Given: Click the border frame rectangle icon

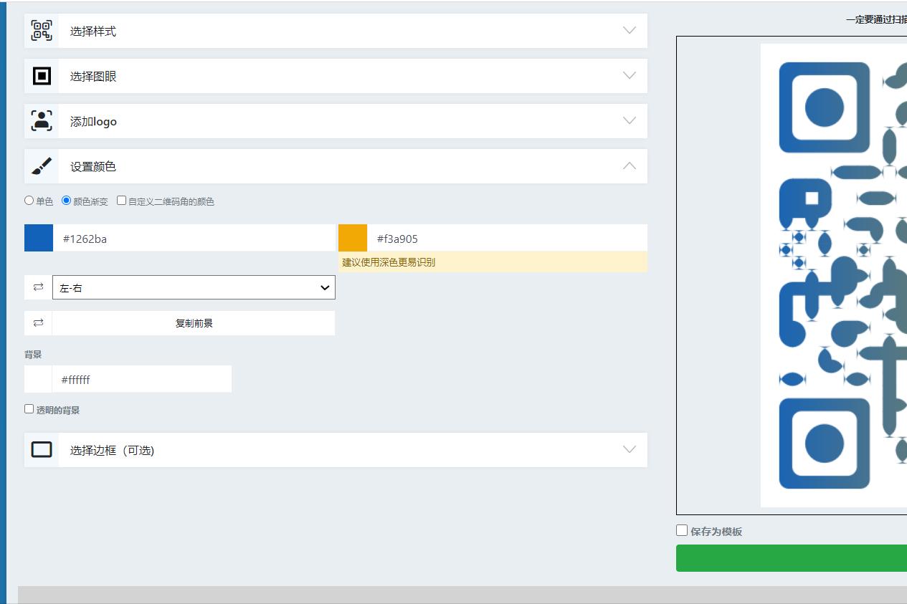Looking at the screenshot, I should coord(42,449).
